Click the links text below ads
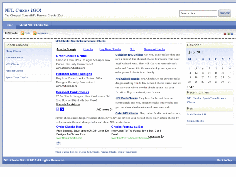This screenshot has width=236, height=177. pyautogui.click(x=58, y=143)
